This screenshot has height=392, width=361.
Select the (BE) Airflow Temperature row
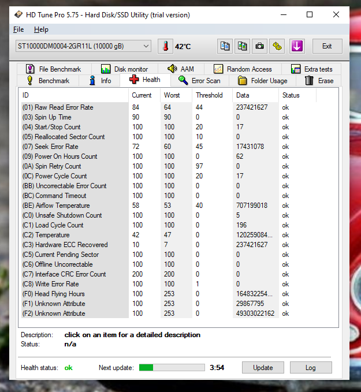tap(168, 206)
